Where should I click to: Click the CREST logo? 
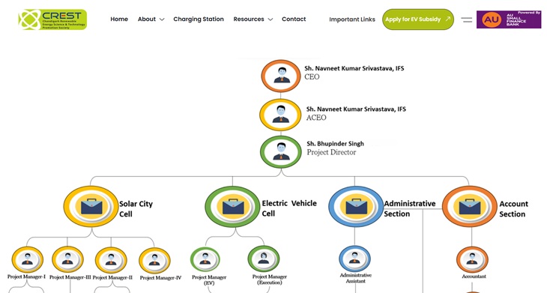coord(52,19)
